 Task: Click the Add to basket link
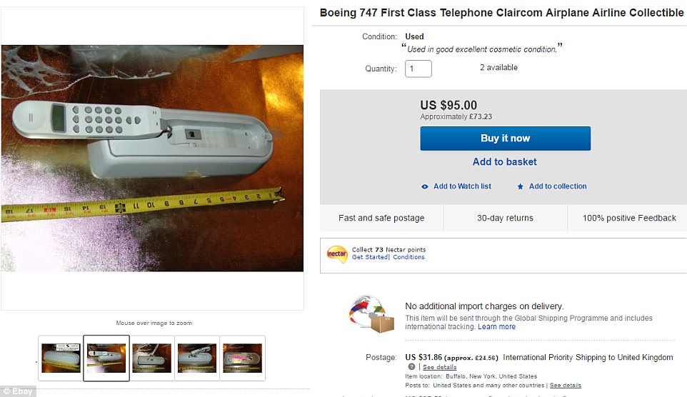505,162
